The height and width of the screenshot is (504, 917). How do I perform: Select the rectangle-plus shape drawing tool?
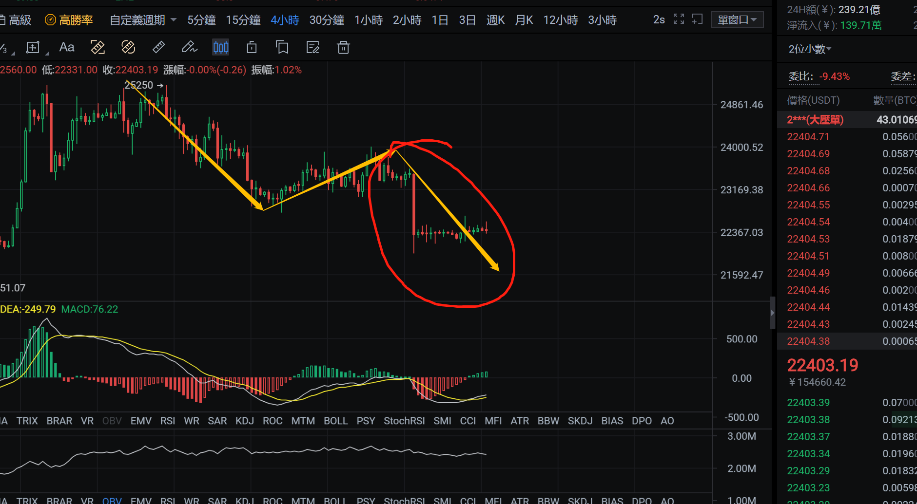tap(33, 47)
